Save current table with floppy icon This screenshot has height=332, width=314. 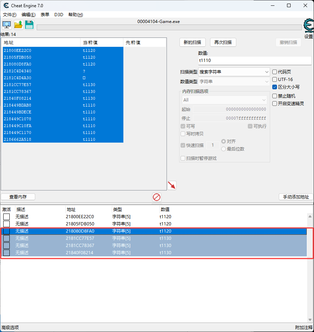pos(29,25)
